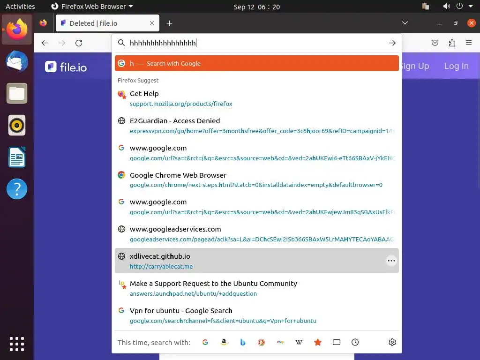The image size is (480, 360).
Task: Search this time with eBay
Action: (x=280, y=342)
